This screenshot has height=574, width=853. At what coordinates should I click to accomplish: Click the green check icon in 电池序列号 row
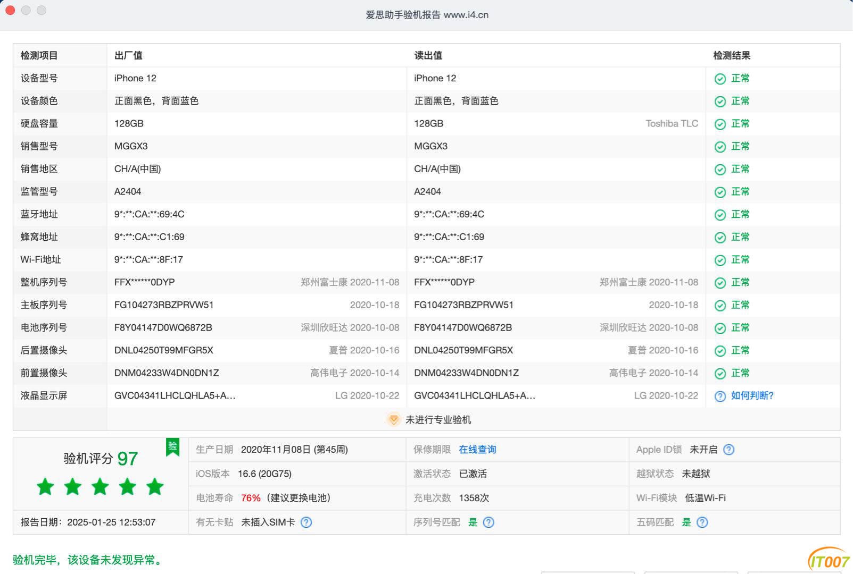point(720,328)
